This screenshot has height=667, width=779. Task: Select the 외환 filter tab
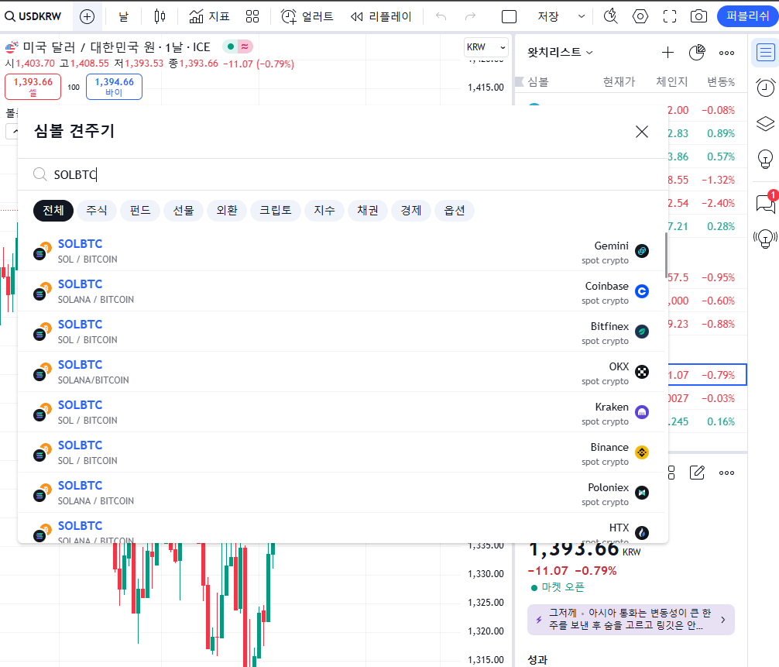point(227,210)
